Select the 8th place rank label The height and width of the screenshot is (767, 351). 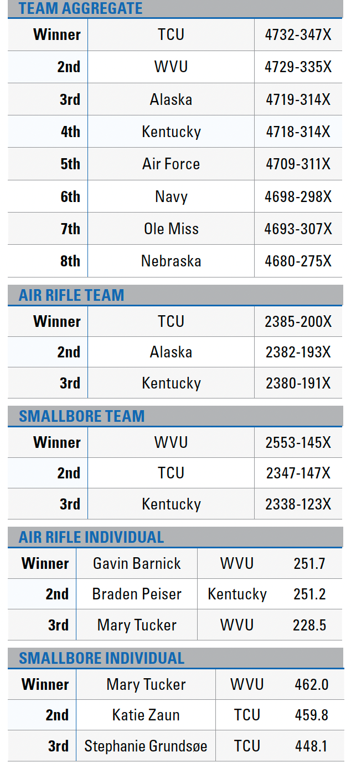(x=70, y=261)
